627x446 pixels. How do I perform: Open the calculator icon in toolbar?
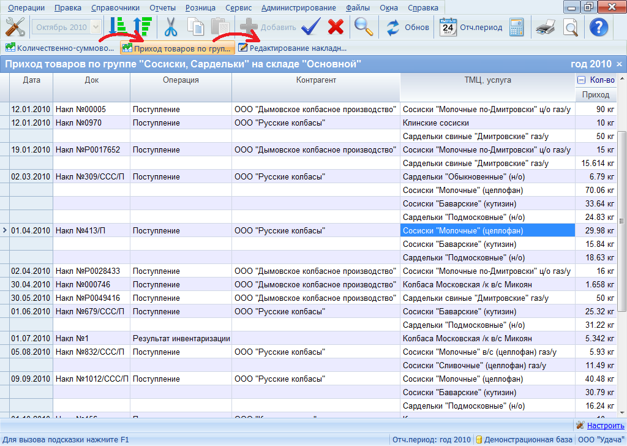click(x=516, y=27)
